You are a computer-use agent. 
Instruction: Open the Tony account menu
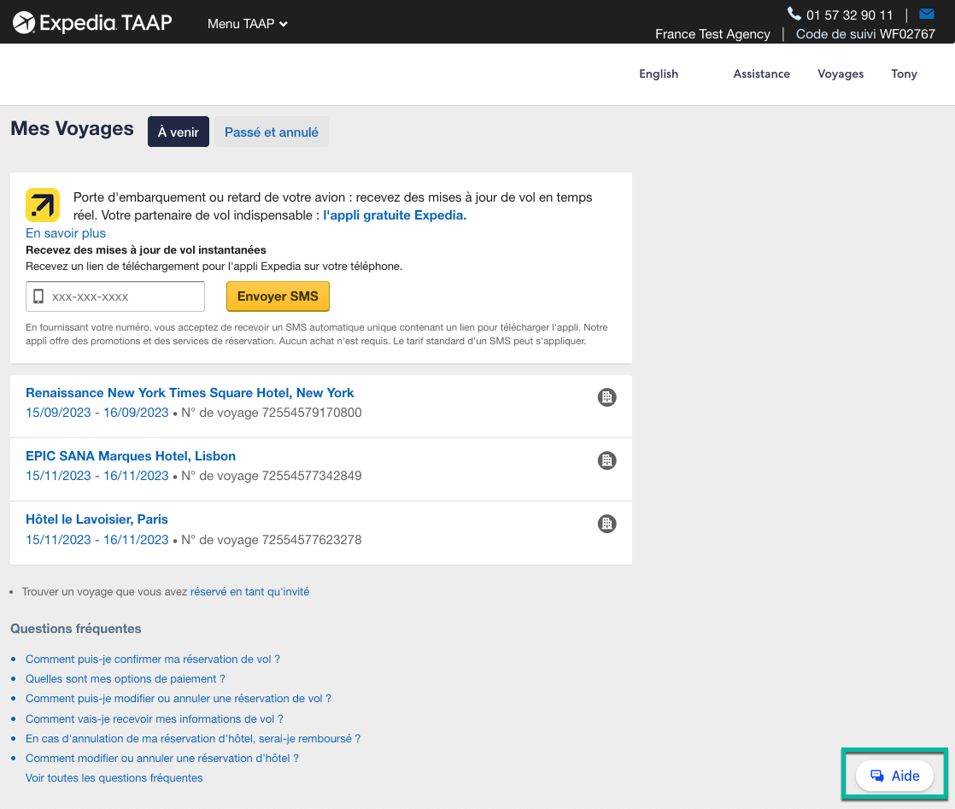[904, 73]
